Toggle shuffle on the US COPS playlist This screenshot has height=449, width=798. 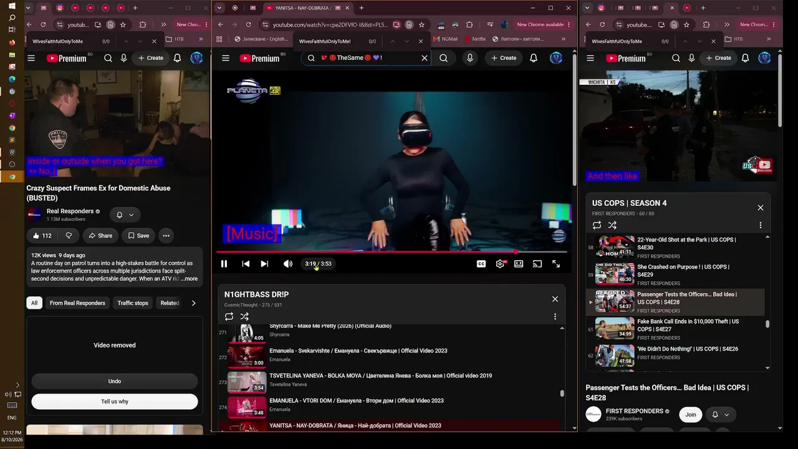coord(612,225)
